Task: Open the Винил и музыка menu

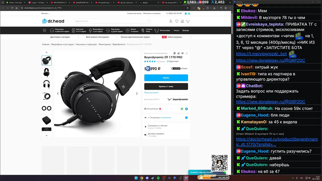Action: coord(132,30)
